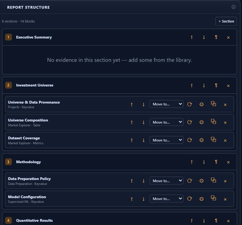
Task: Duplicate Dataset Coverage block
Action: click(213, 140)
